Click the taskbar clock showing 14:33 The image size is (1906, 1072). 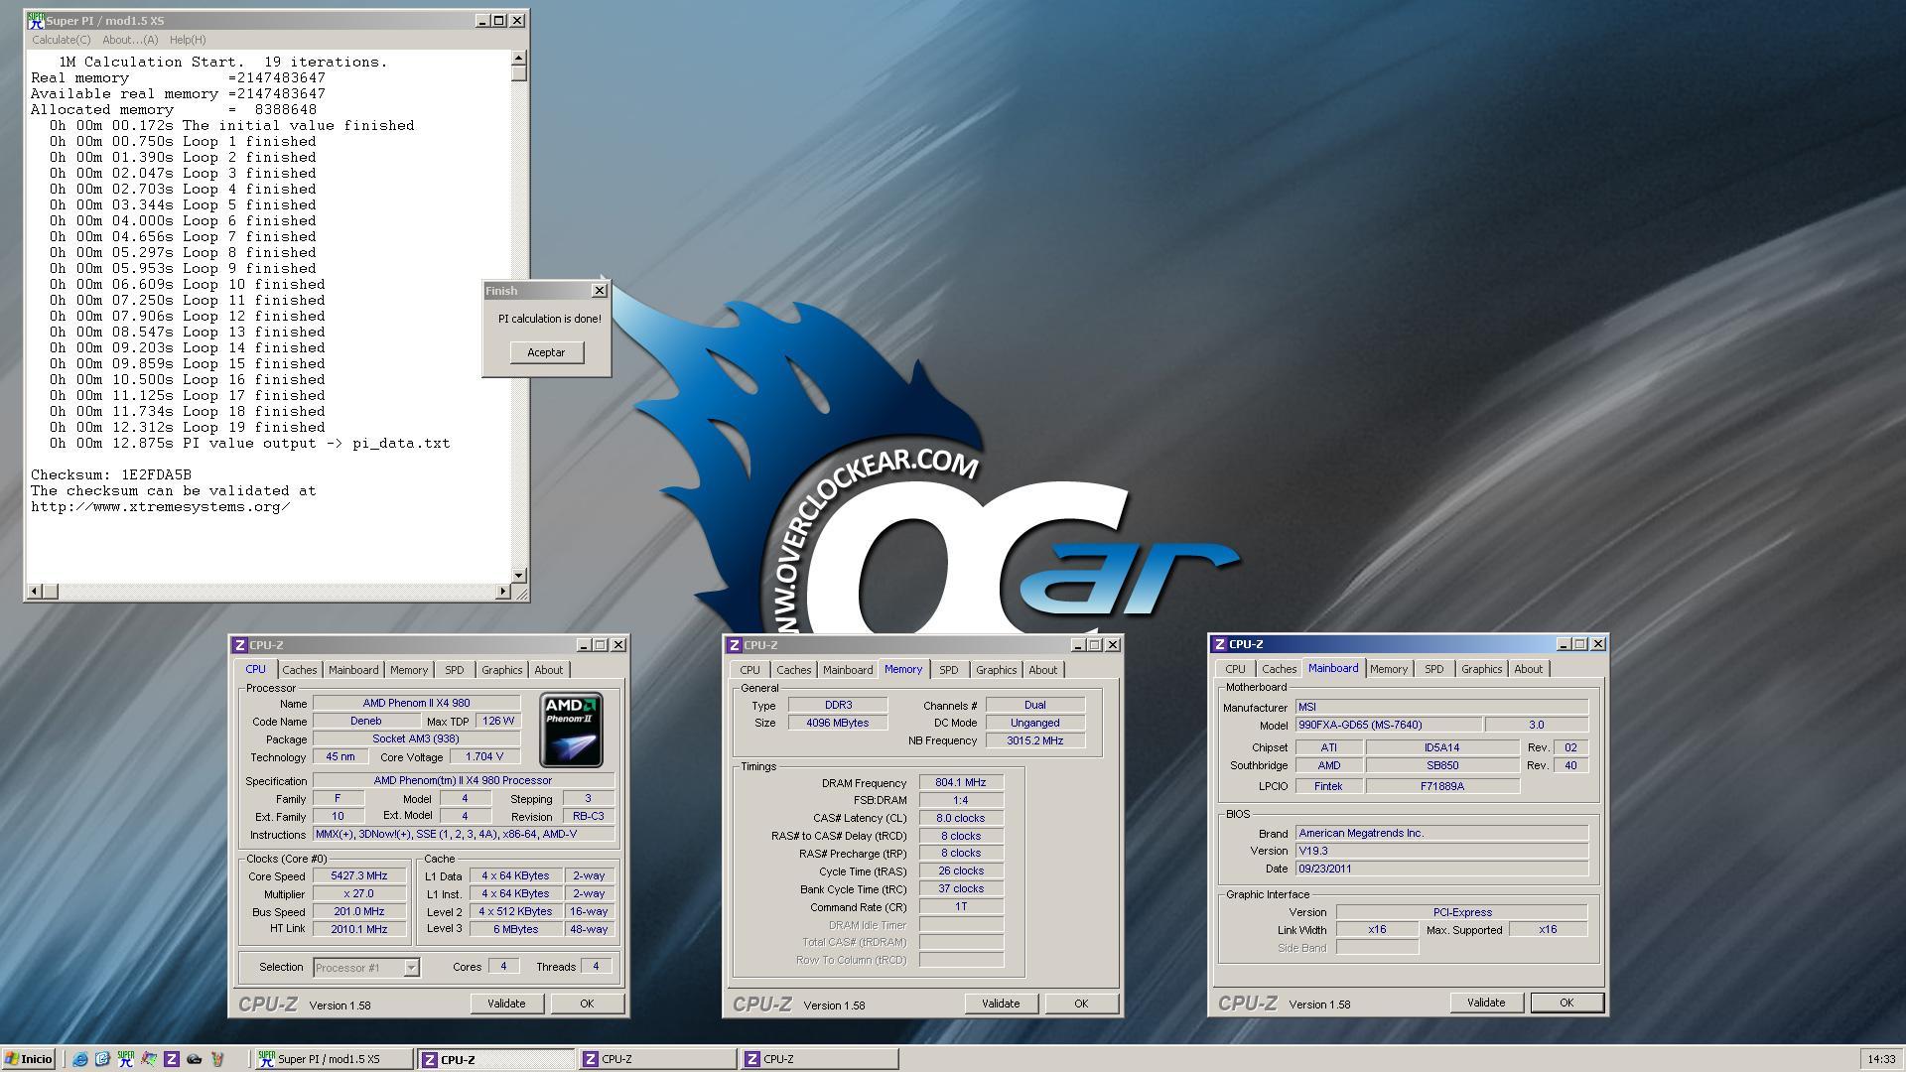click(1881, 1059)
